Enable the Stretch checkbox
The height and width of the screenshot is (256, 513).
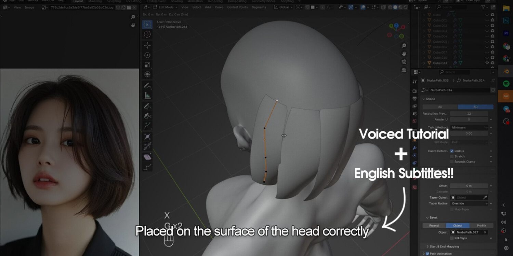[452, 156]
